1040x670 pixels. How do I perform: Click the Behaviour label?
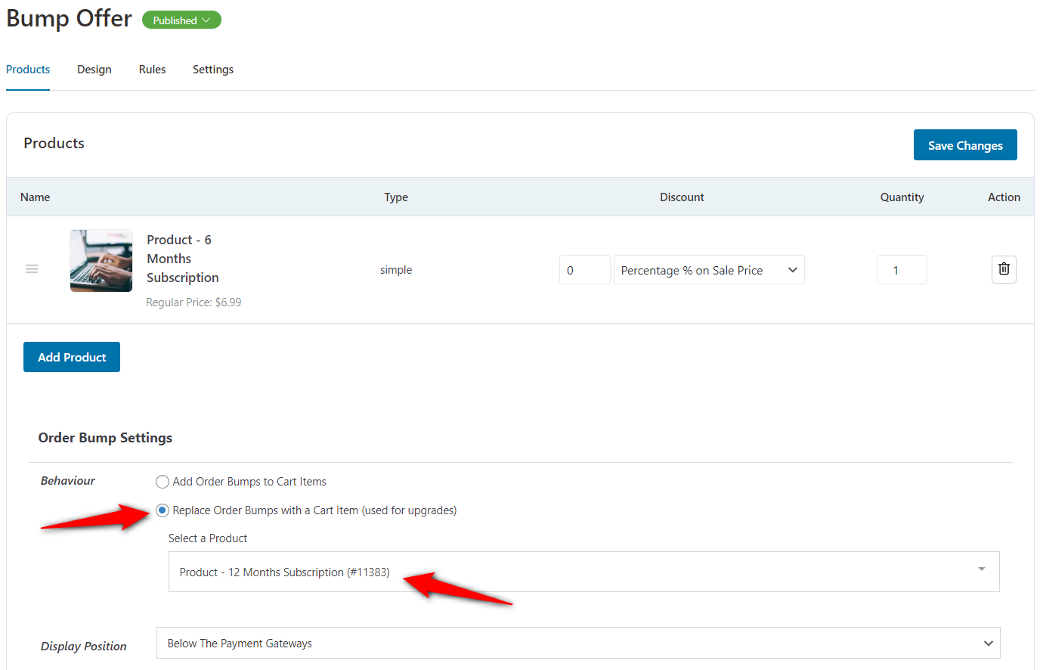click(68, 481)
